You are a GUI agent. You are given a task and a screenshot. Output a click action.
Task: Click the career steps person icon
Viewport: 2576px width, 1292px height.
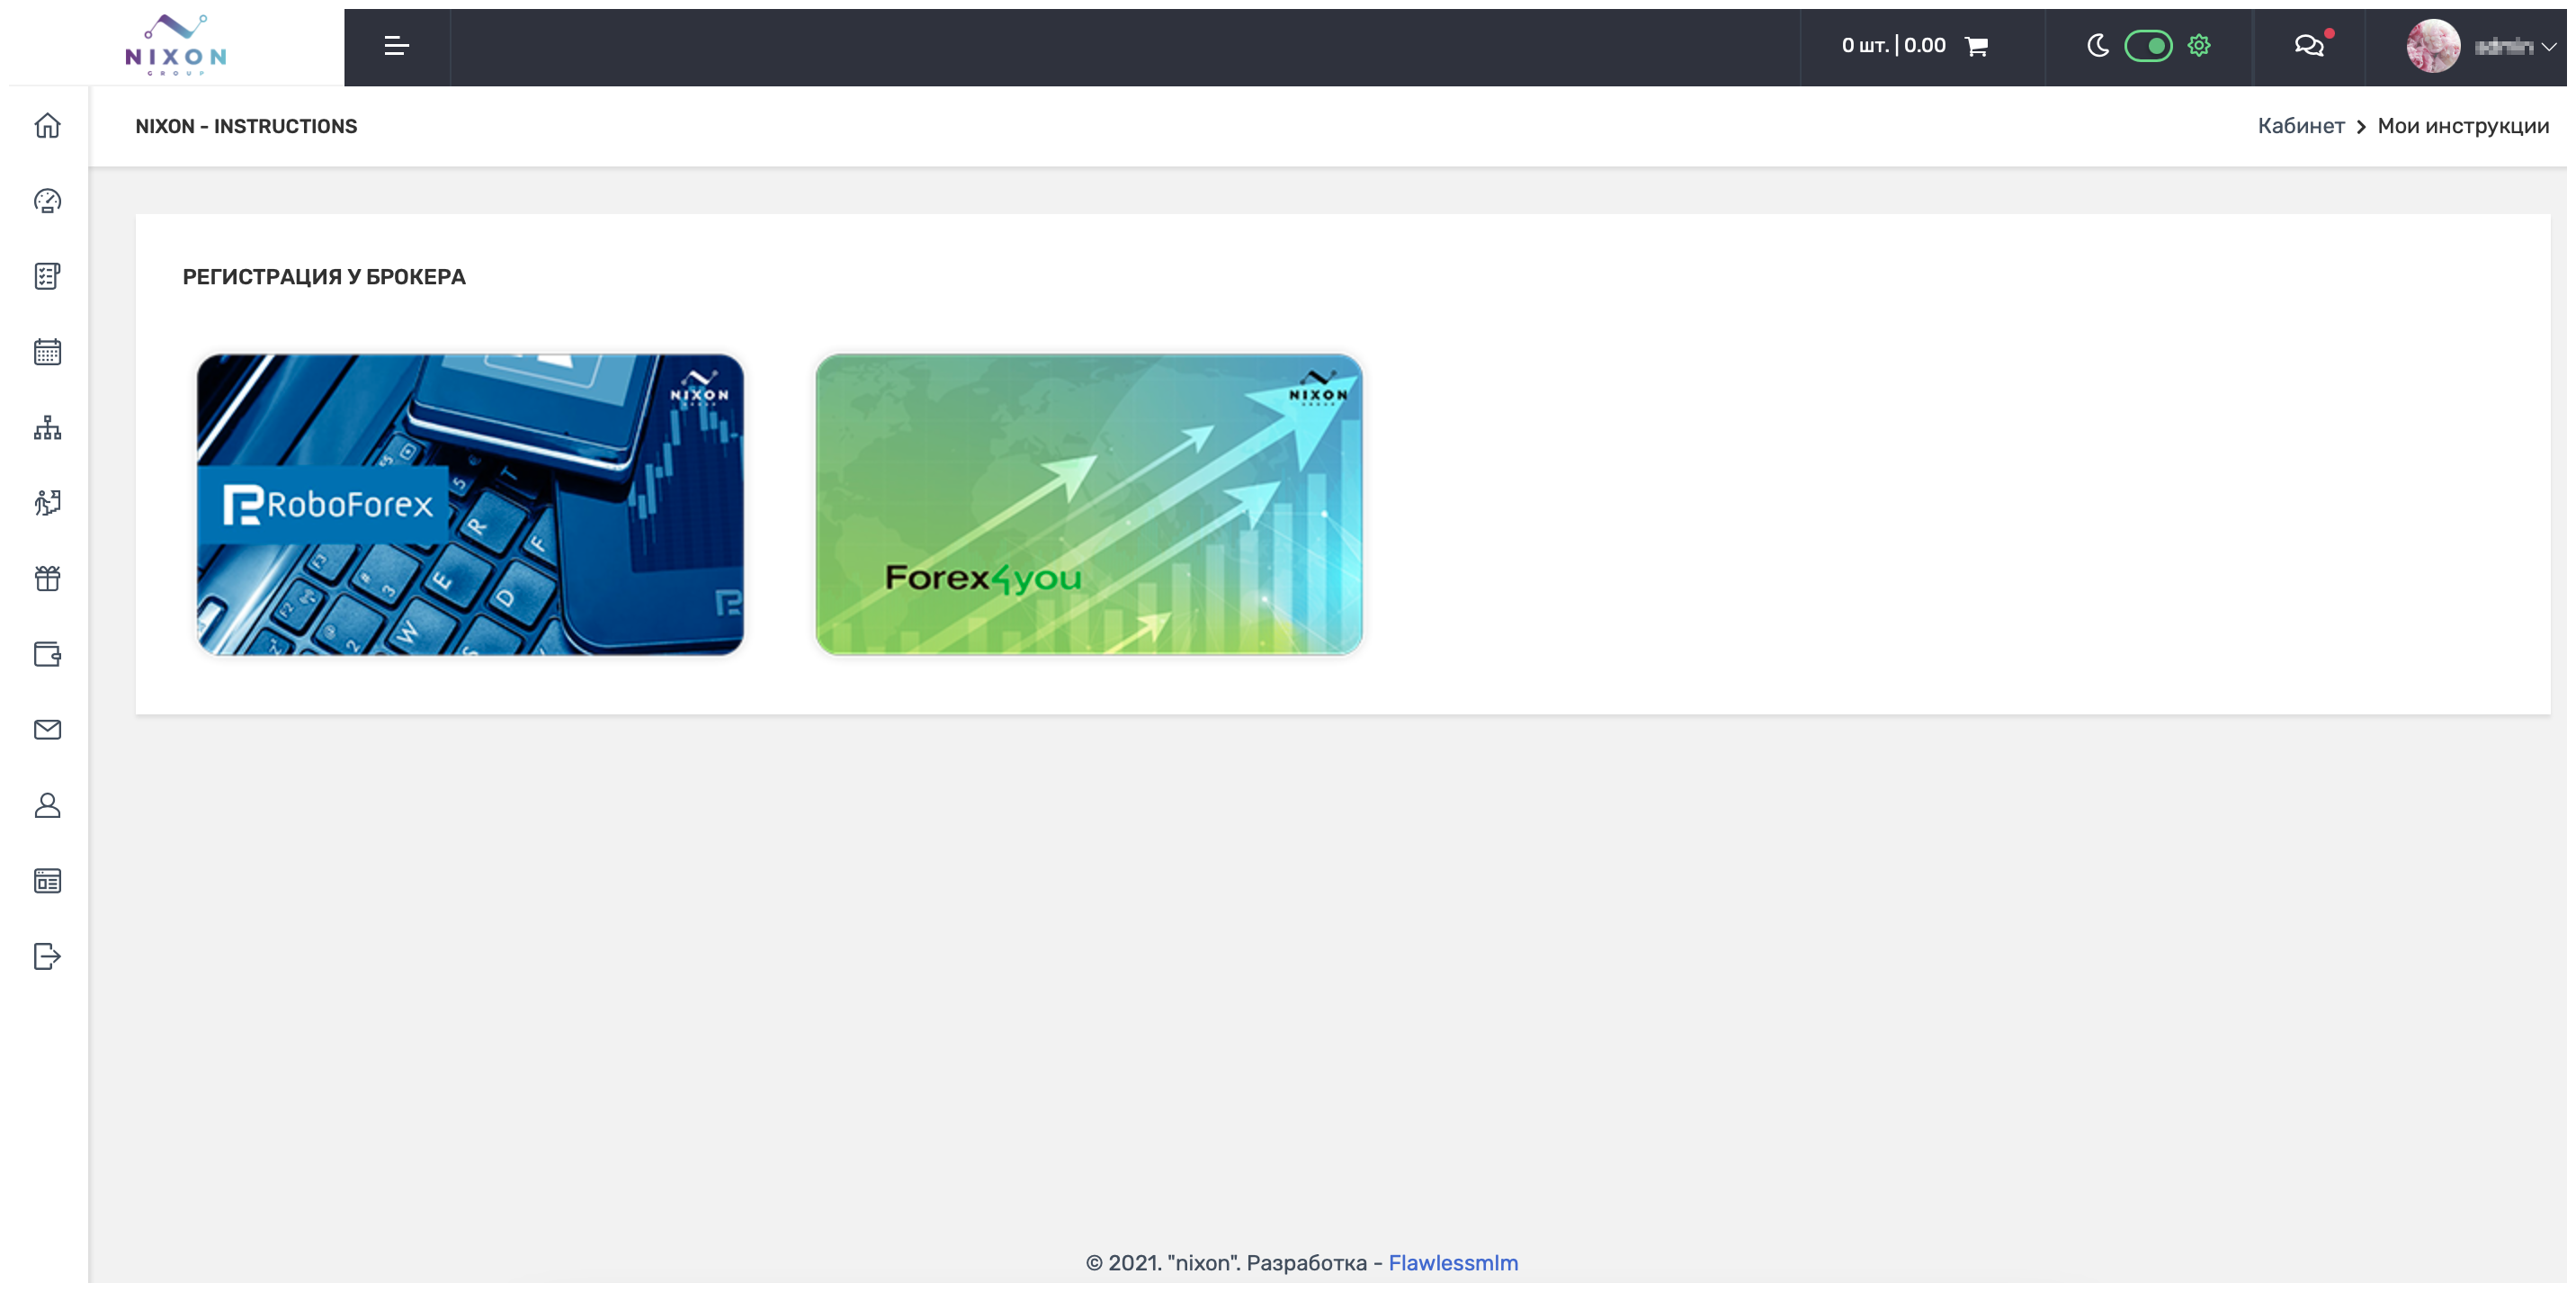coord(47,503)
